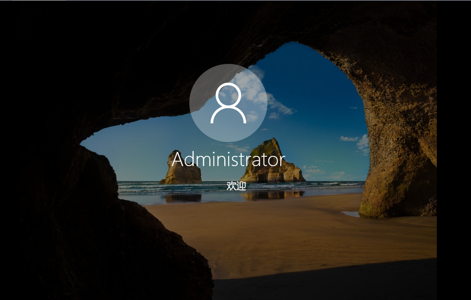Click the sunlit right cave wall
The width and height of the screenshot is (471, 300).
[399, 122]
